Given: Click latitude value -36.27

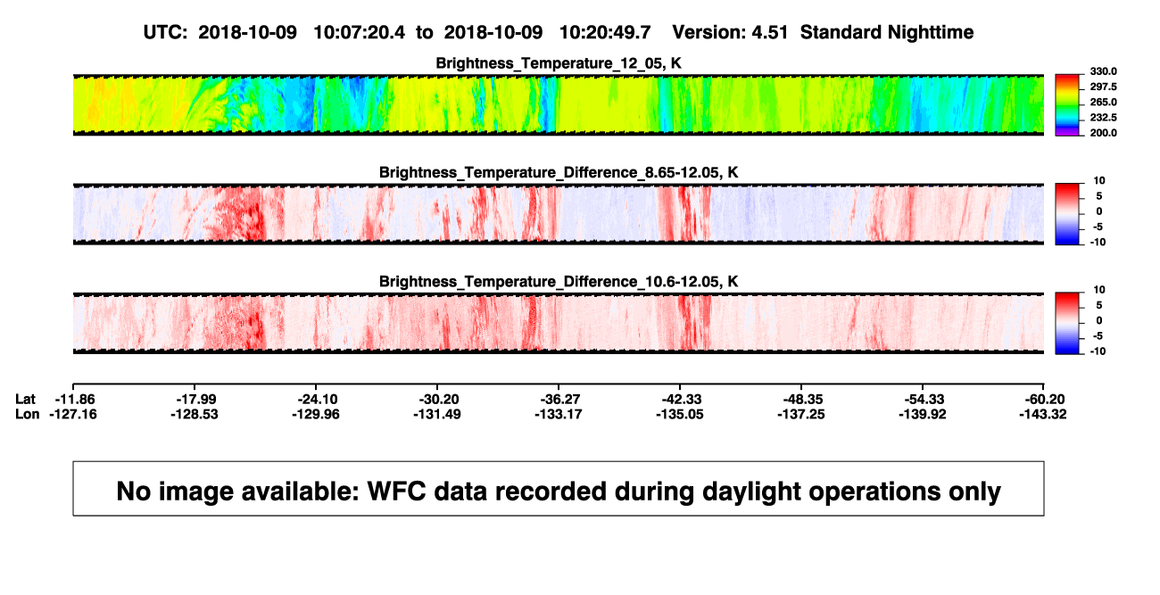Looking at the screenshot, I should (559, 399).
